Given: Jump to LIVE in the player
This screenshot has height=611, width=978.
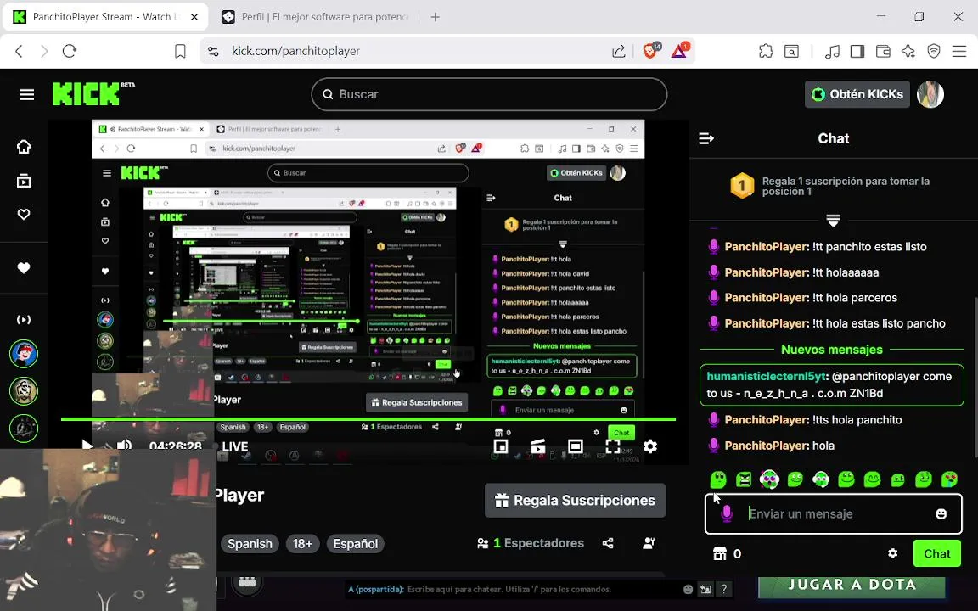Looking at the screenshot, I should click(x=235, y=446).
